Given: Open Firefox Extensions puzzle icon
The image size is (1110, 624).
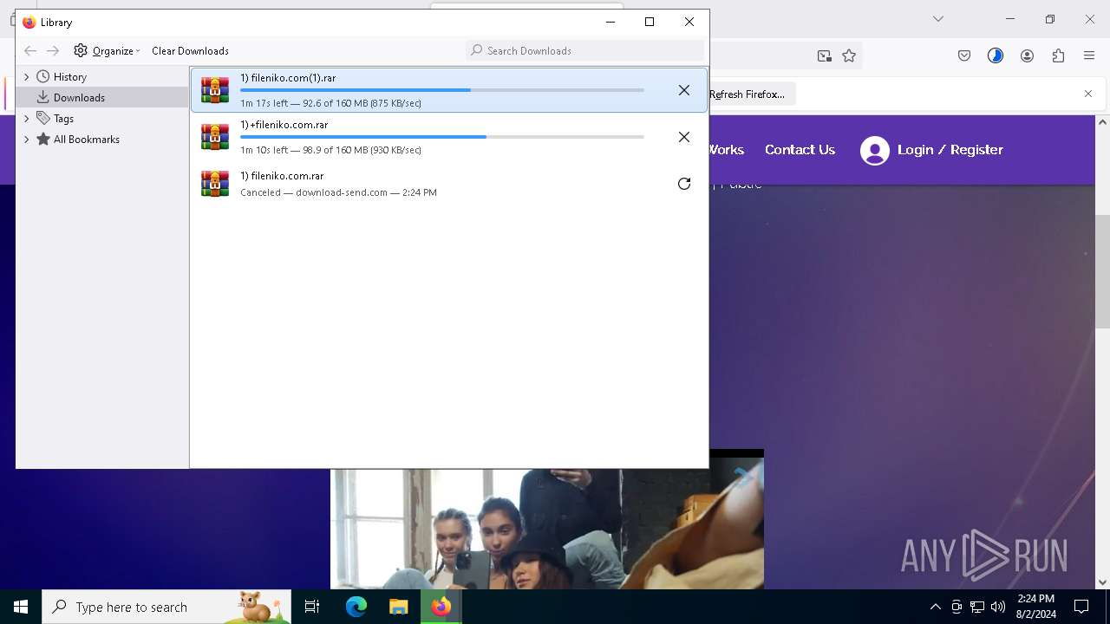Looking at the screenshot, I should point(1058,55).
